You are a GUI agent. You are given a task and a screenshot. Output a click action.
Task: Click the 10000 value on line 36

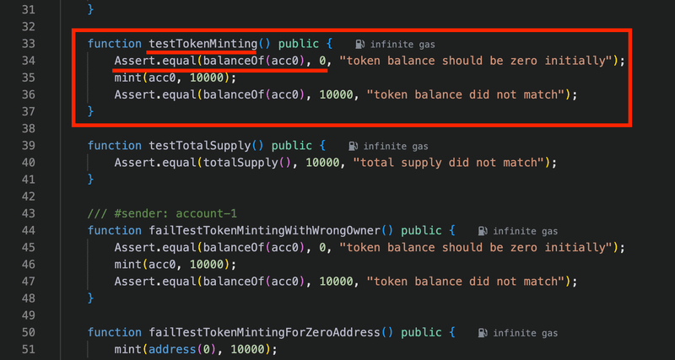point(336,94)
